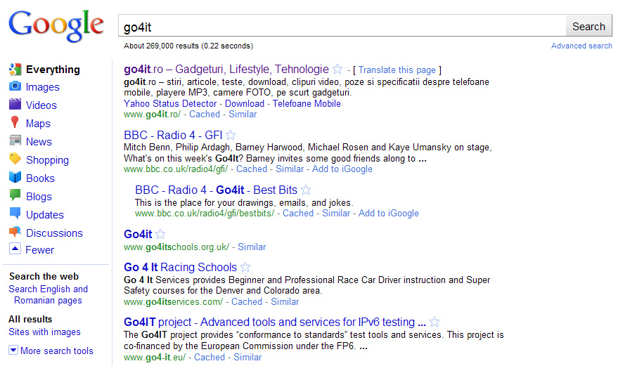Star the BBC - Radio 4 - GFI result
The width and height of the screenshot is (618, 366).
pos(231,135)
